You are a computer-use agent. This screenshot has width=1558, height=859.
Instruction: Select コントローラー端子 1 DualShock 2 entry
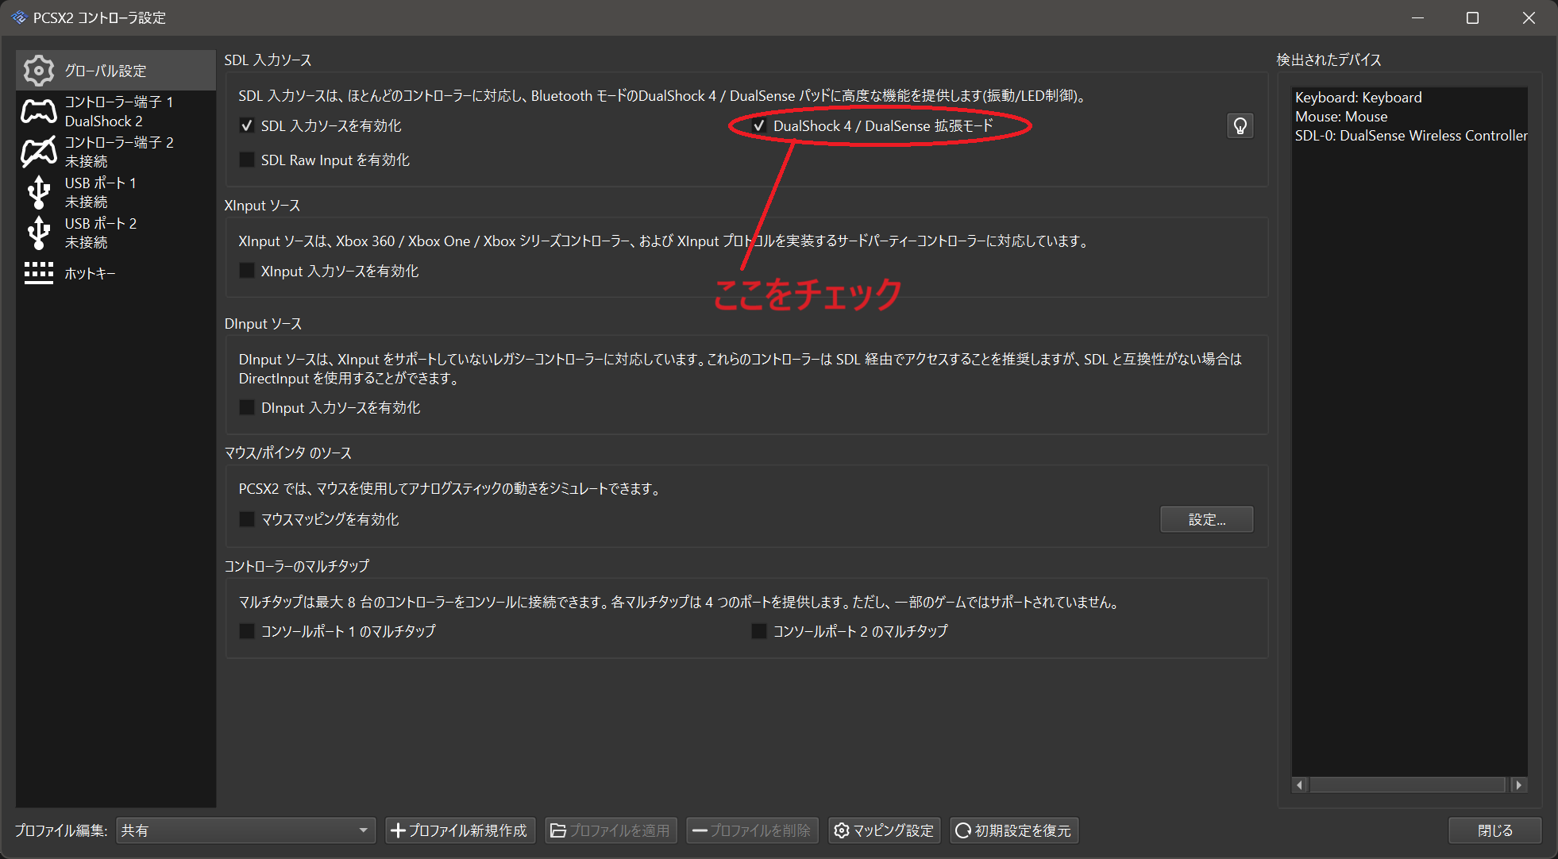(x=116, y=111)
